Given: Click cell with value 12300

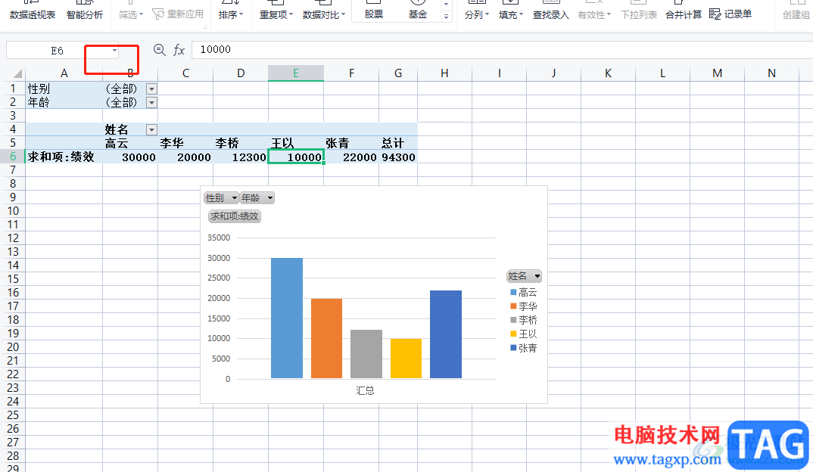Looking at the screenshot, I should coord(241,157).
